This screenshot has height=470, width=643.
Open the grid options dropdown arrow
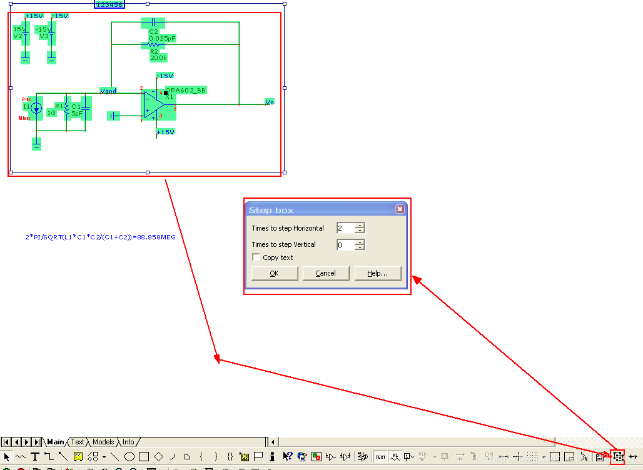click(544, 457)
